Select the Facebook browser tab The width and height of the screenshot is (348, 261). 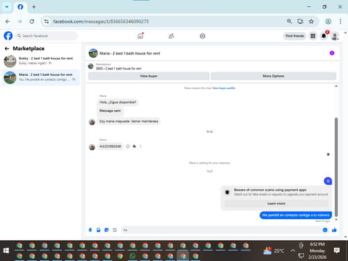[20, 7]
